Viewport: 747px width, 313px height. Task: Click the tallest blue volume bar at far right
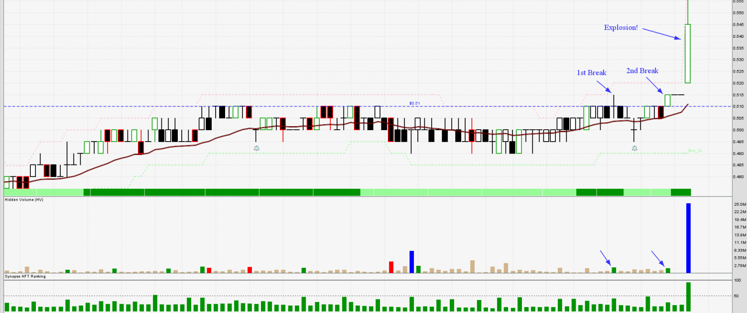(x=688, y=238)
